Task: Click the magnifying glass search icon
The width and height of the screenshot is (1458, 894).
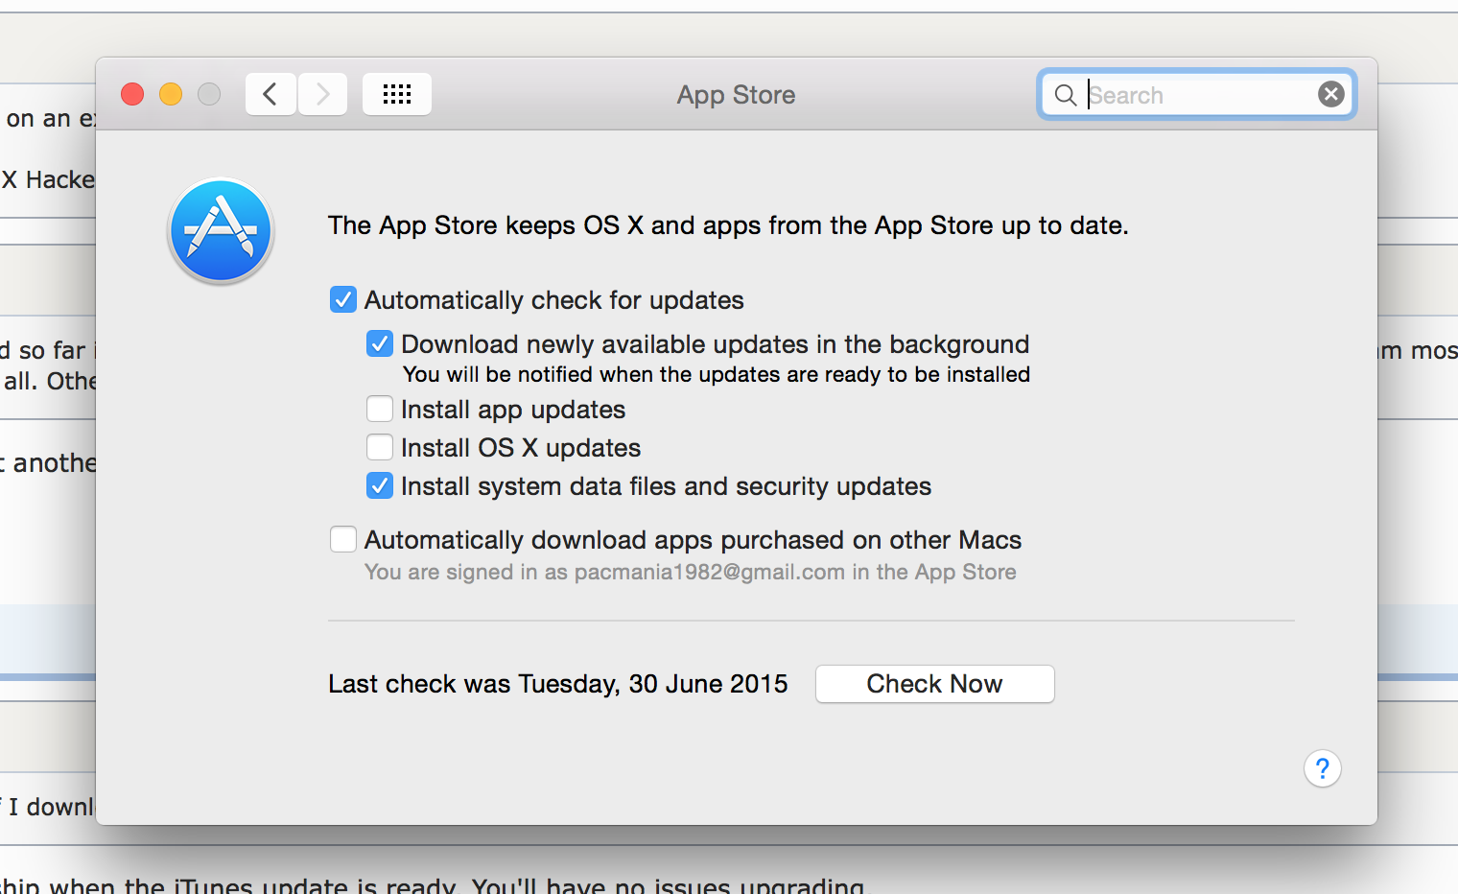Action: coord(1065,95)
